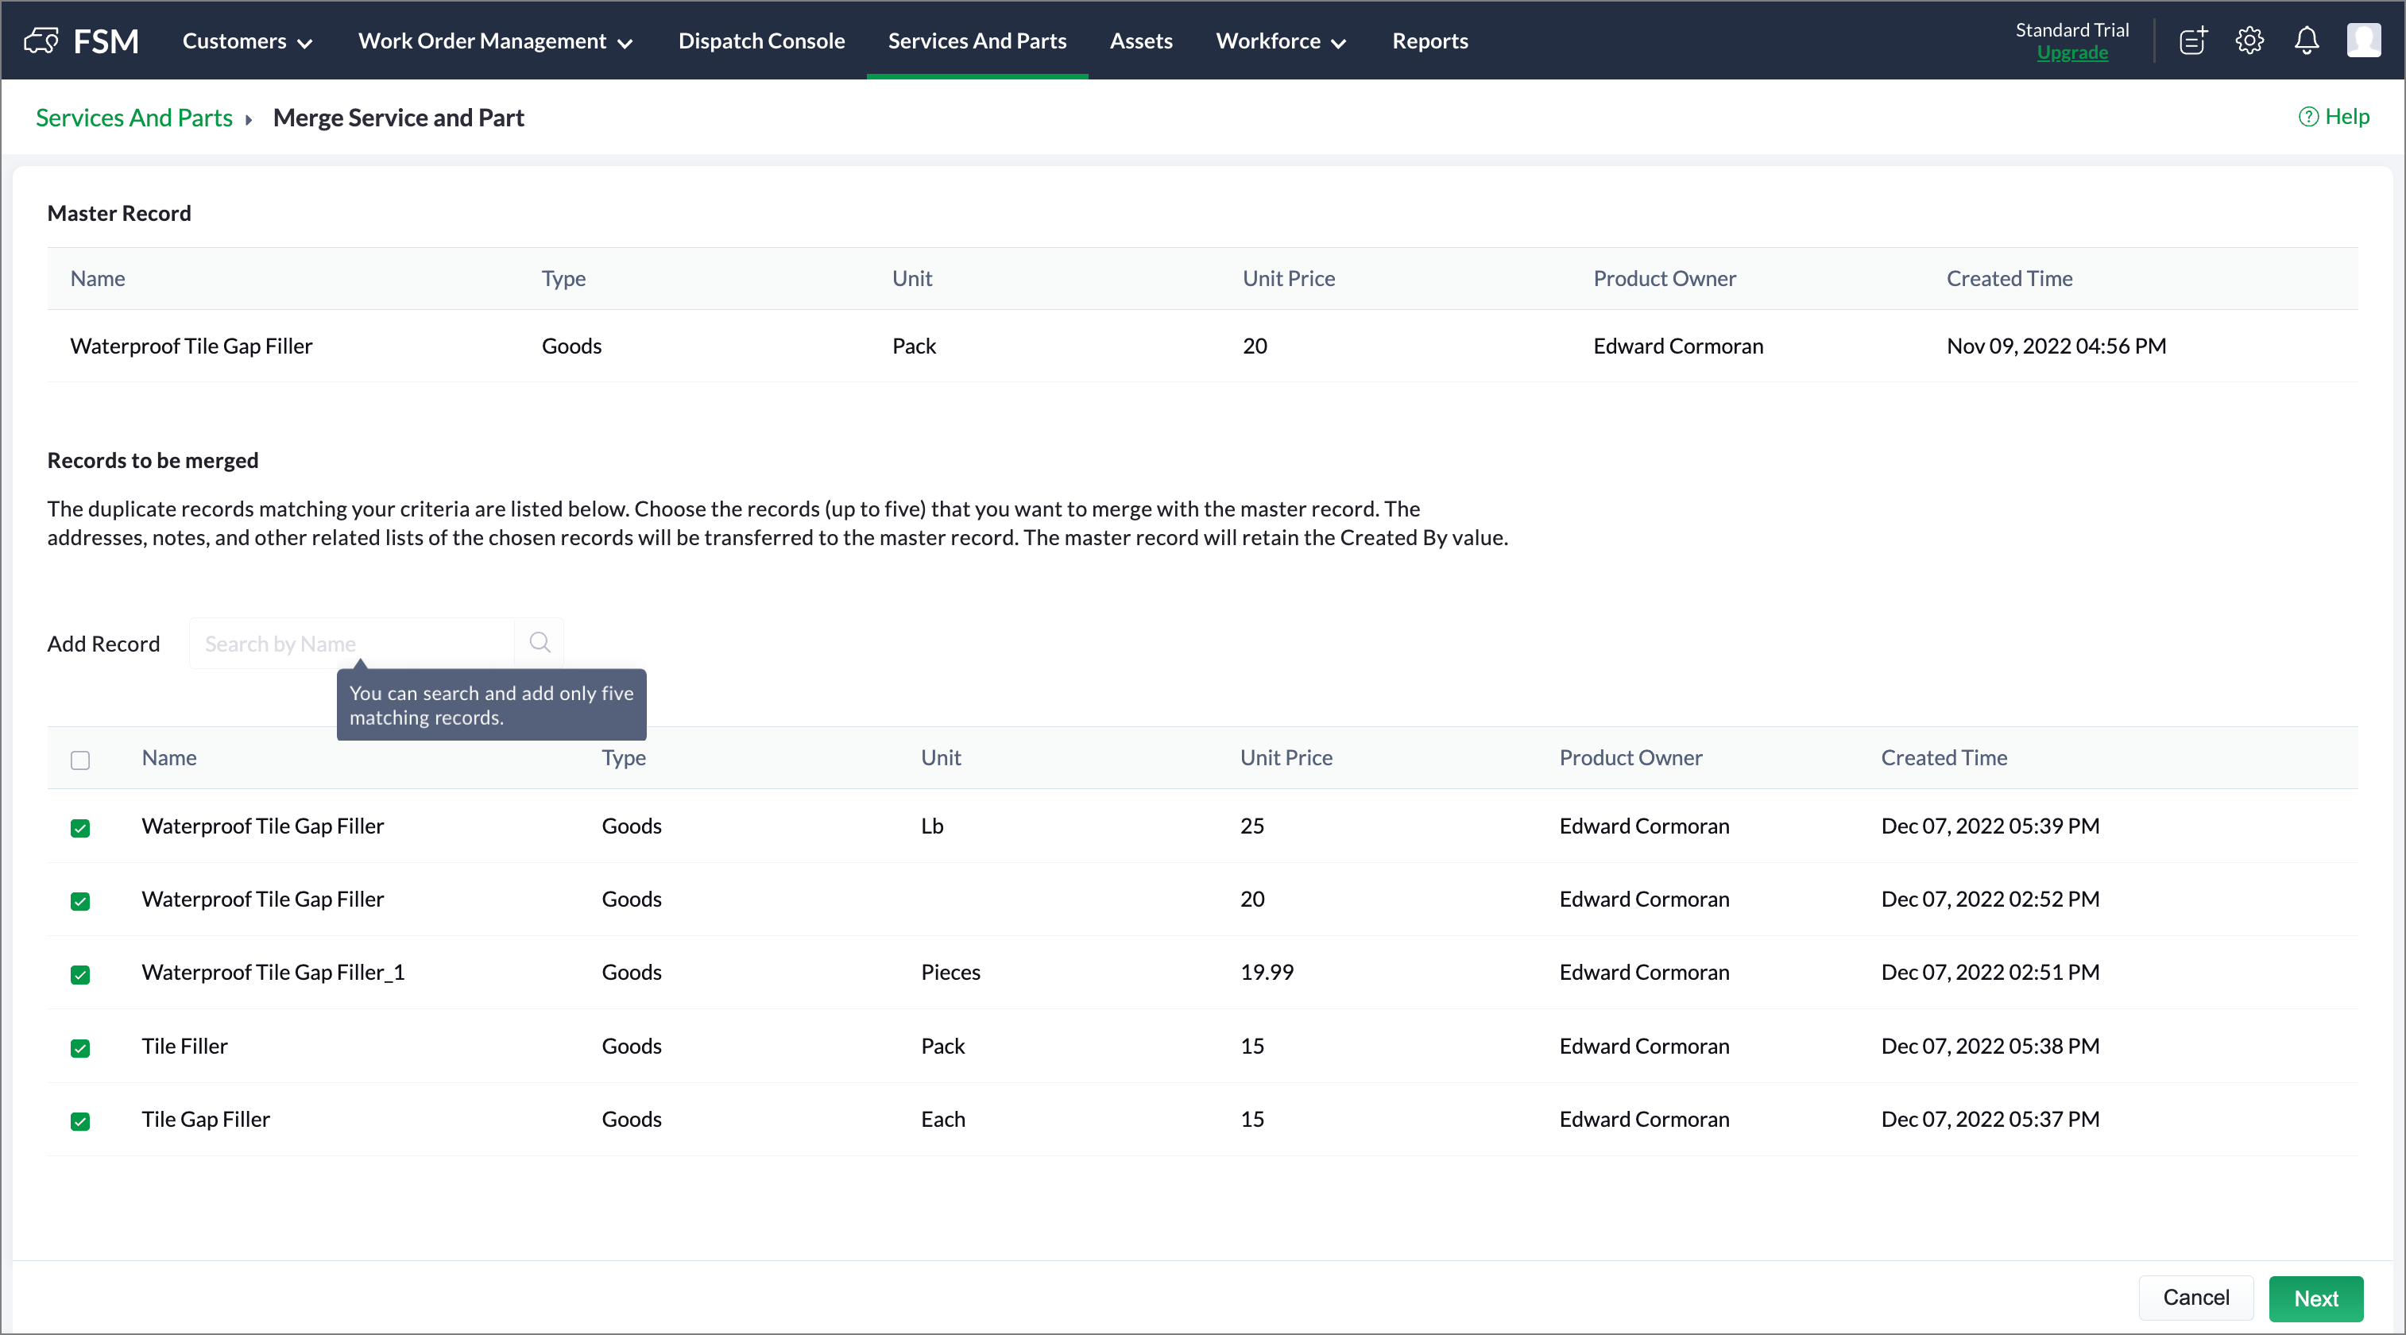Uncheck the Tile Filler record
The image size is (2406, 1335).
[80, 1048]
